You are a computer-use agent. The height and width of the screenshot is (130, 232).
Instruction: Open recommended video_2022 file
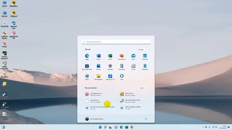click(130, 108)
